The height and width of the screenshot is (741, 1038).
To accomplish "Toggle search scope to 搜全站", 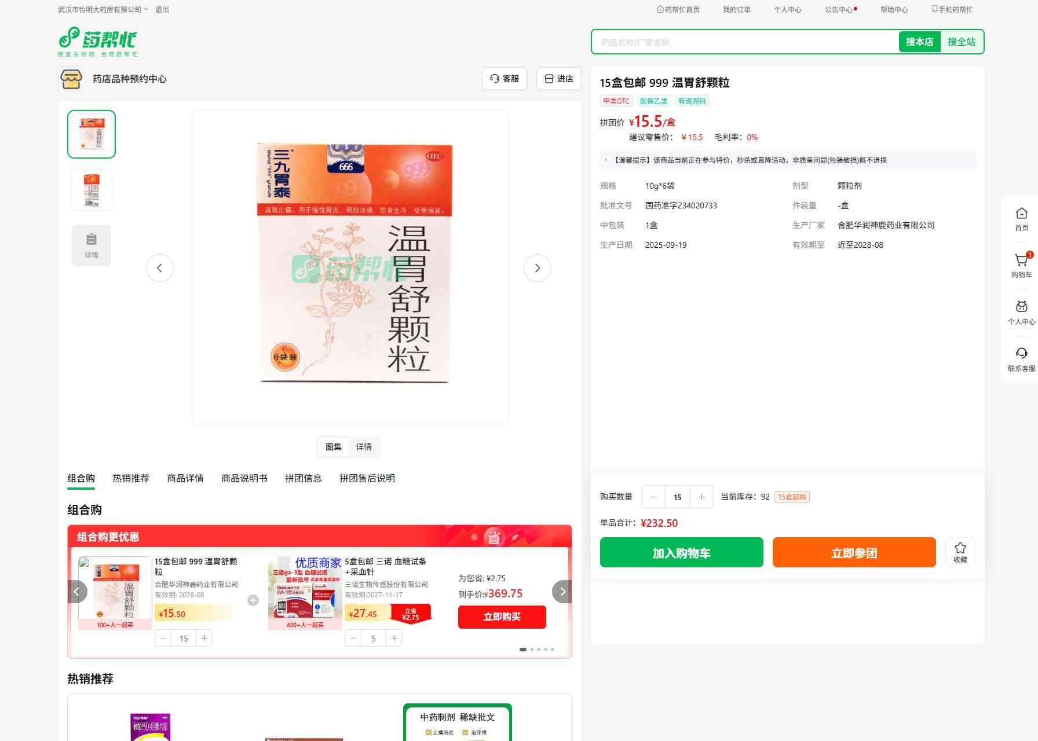I will (x=961, y=42).
